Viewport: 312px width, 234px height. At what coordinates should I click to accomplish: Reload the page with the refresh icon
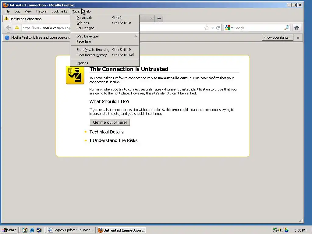218,28
